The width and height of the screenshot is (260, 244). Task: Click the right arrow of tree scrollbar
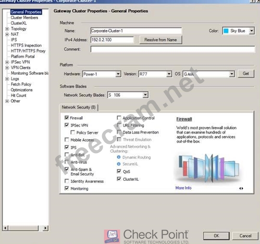pyautogui.click(x=45, y=228)
